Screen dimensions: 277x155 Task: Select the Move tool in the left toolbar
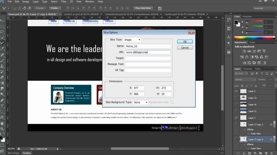(2, 21)
